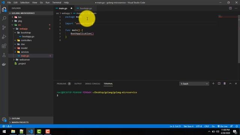
Task: Open the File menu
Action: pos(9,3)
